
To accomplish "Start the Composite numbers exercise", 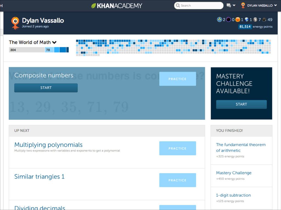I will tap(46, 88).
